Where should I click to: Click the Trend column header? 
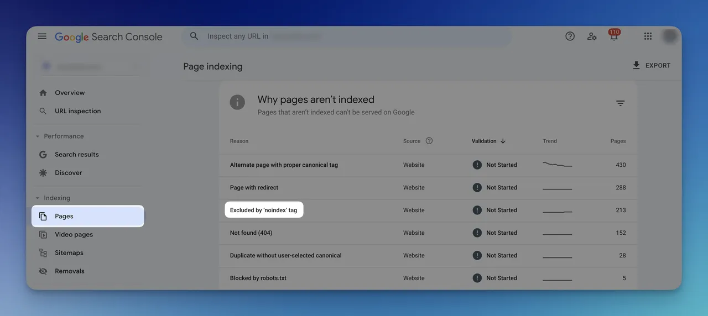(x=550, y=141)
